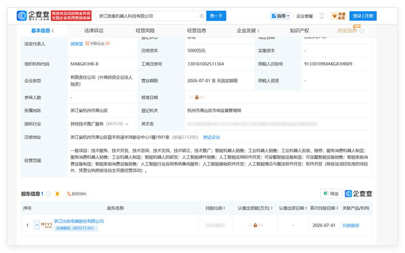
Task: Open the legal representative name link
Action: [x=77, y=44]
